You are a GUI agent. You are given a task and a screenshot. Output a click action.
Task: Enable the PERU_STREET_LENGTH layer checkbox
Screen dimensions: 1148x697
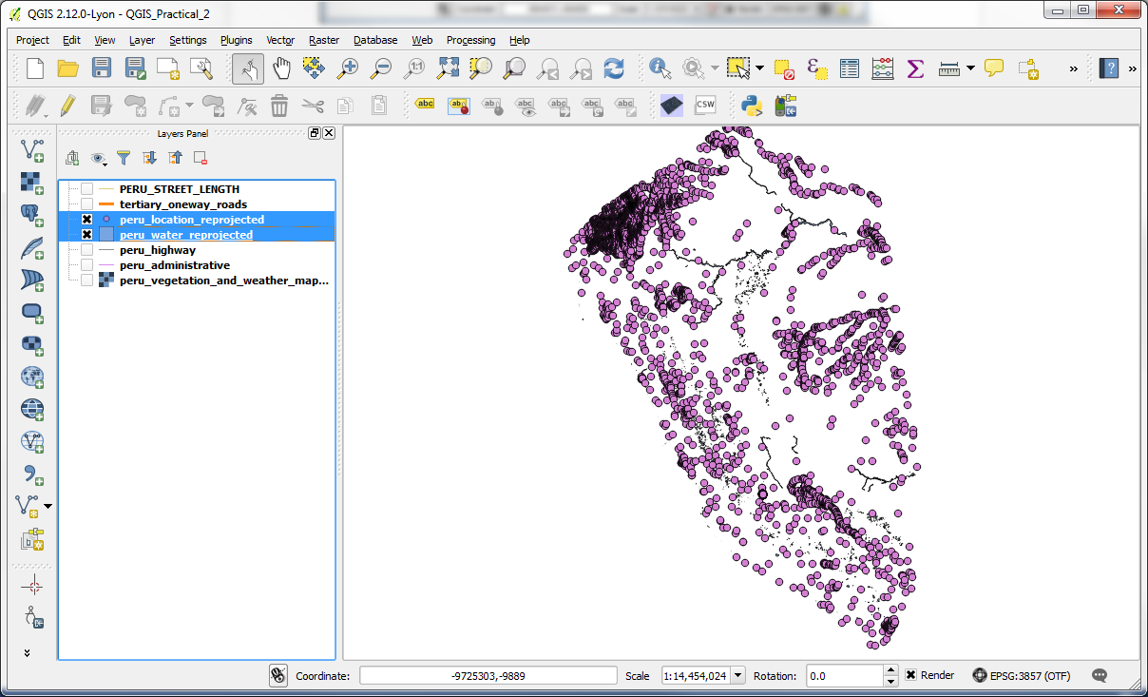click(x=86, y=189)
